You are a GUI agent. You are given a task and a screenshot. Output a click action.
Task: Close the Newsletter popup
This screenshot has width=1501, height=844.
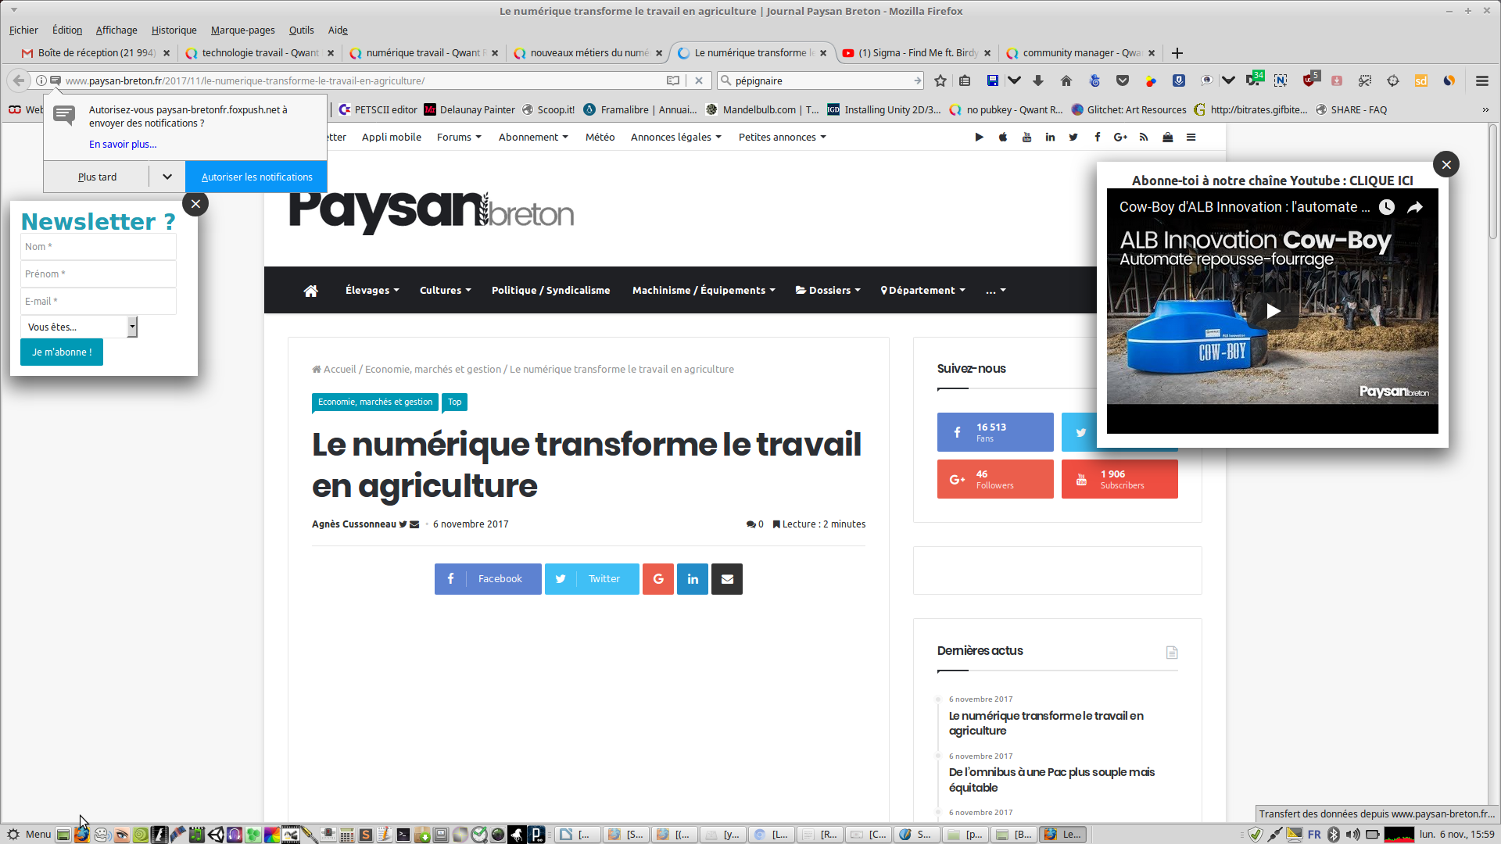tap(195, 204)
